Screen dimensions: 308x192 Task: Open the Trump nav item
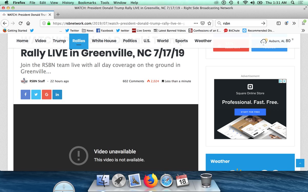(59, 41)
